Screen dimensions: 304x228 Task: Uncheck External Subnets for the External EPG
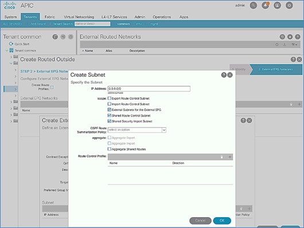tap(110, 110)
